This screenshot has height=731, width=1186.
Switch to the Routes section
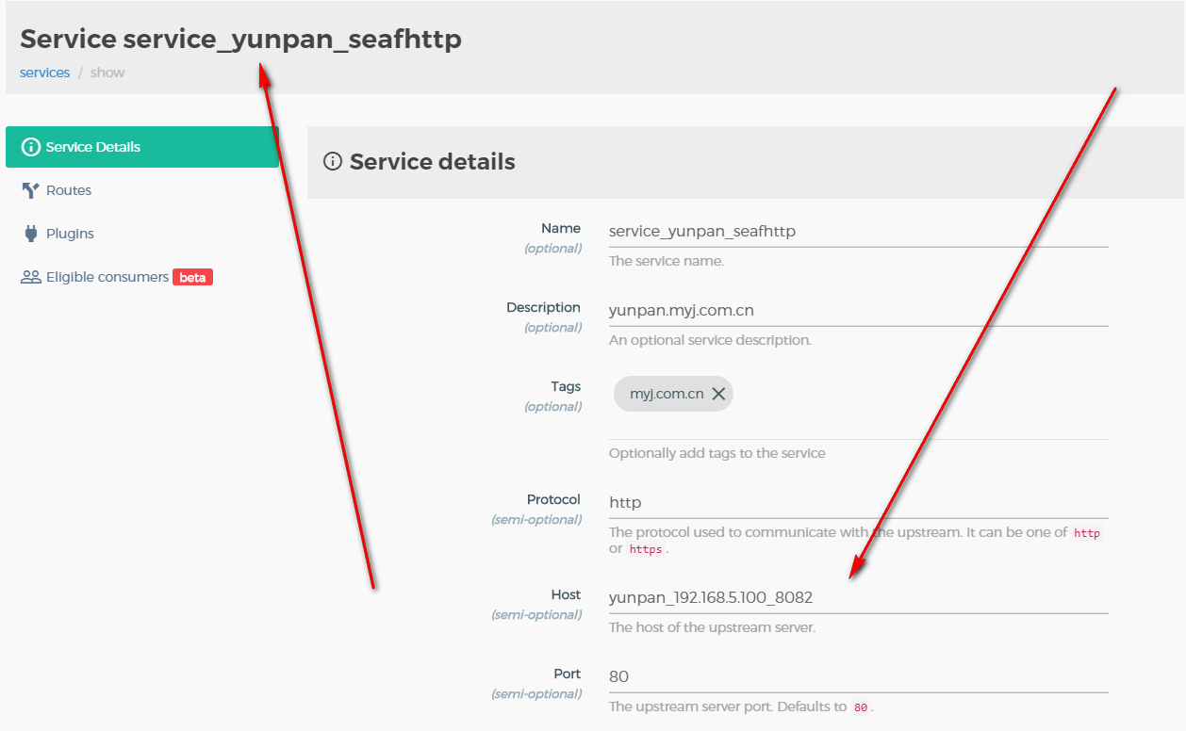[69, 190]
